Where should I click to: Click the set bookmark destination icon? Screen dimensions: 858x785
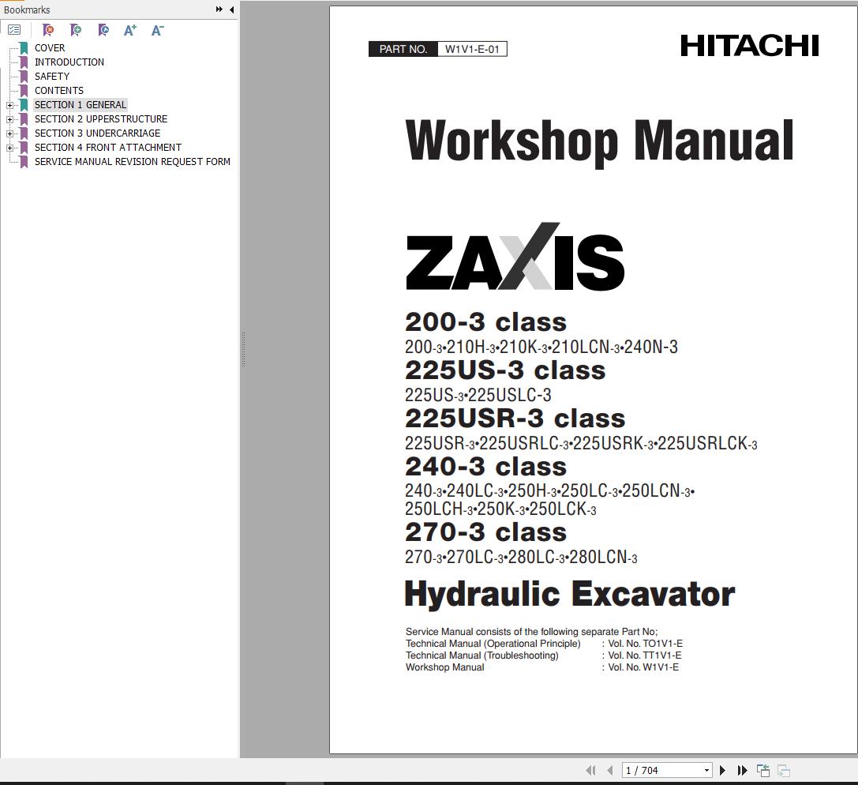point(103,30)
